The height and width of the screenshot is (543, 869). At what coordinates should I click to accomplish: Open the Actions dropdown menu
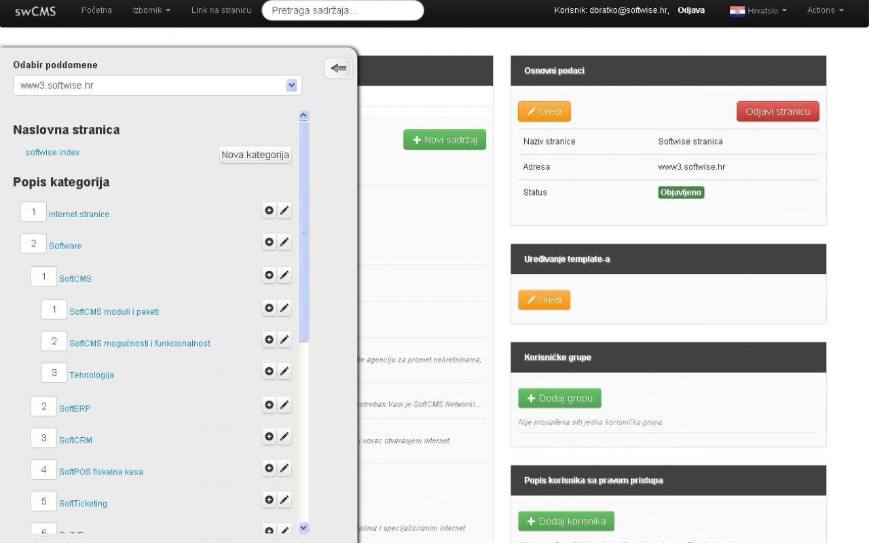(x=826, y=10)
